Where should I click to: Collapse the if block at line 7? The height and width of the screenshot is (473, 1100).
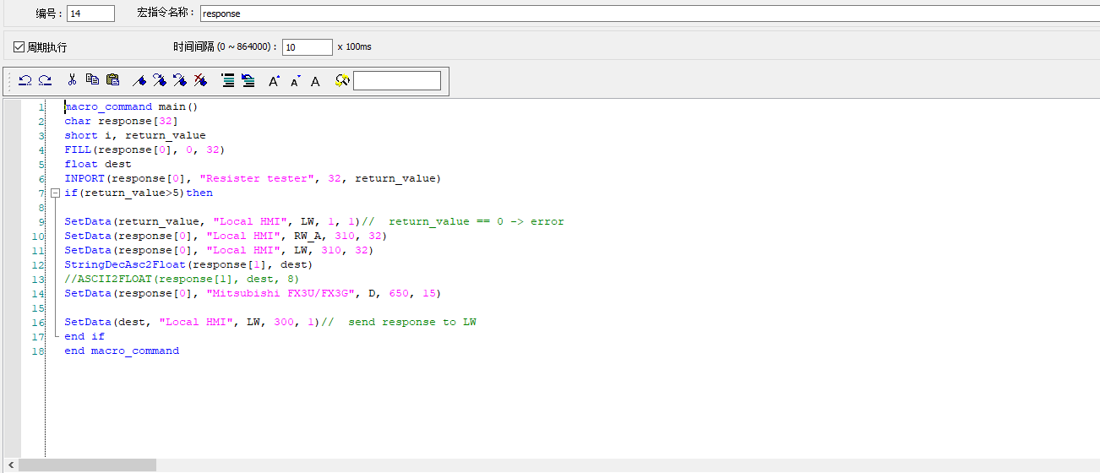(x=55, y=193)
